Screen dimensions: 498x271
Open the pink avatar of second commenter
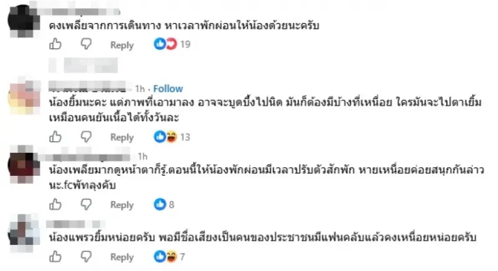coord(25,97)
